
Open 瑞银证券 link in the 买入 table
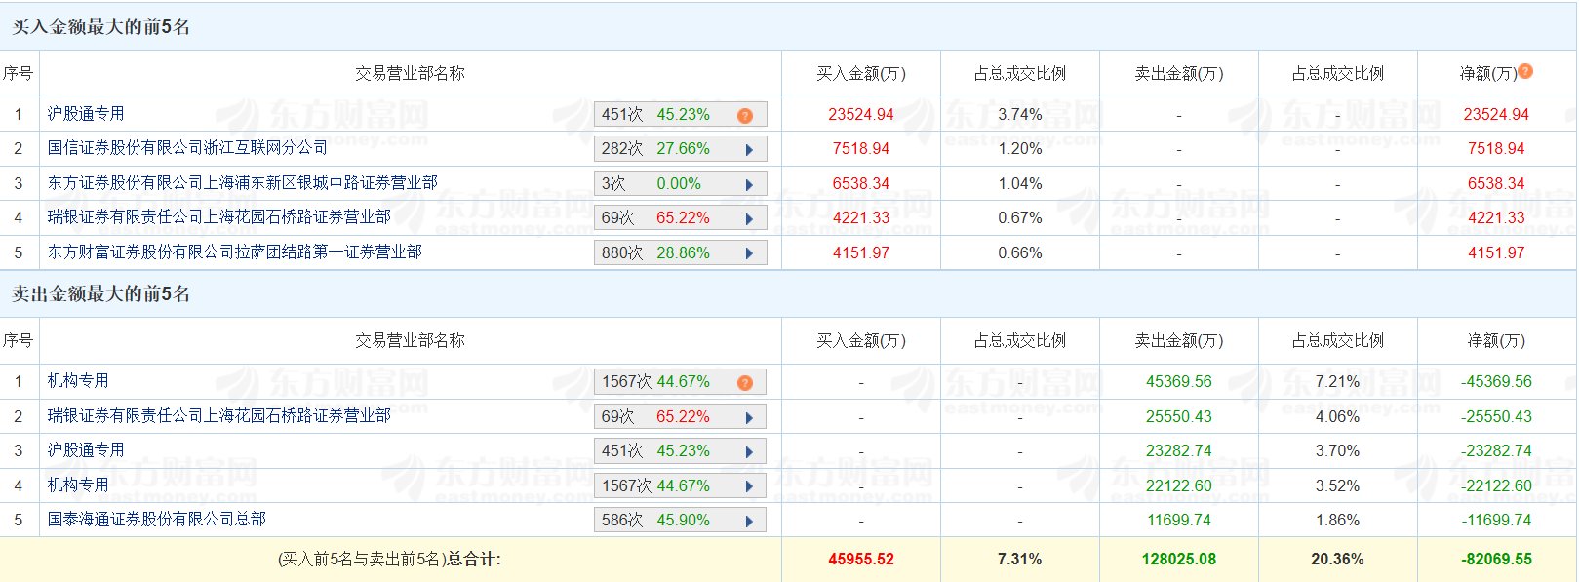tap(219, 217)
